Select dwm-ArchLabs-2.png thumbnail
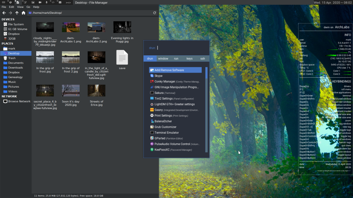Image resolution: width=353 pixels, height=198 pixels. (97, 27)
